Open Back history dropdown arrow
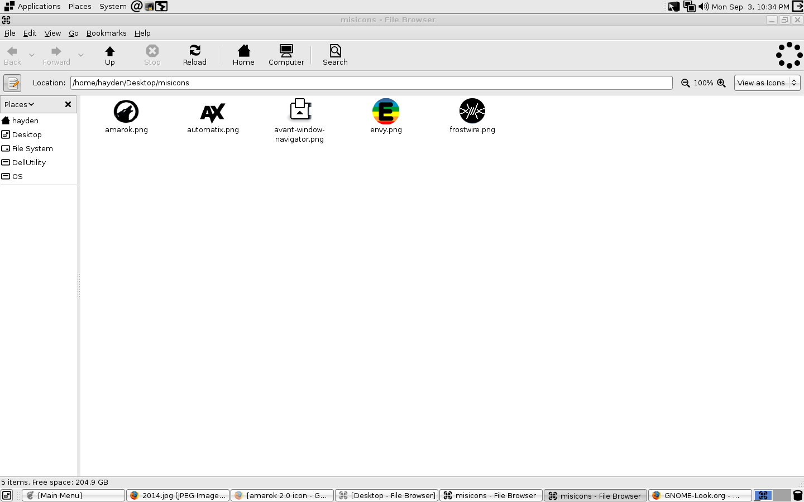Image resolution: width=804 pixels, height=502 pixels. click(x=31, y=55)
